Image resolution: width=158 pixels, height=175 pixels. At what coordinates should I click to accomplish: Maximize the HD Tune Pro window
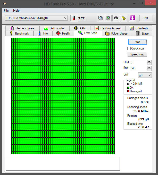pyautogui.click(x=141, y=3)
